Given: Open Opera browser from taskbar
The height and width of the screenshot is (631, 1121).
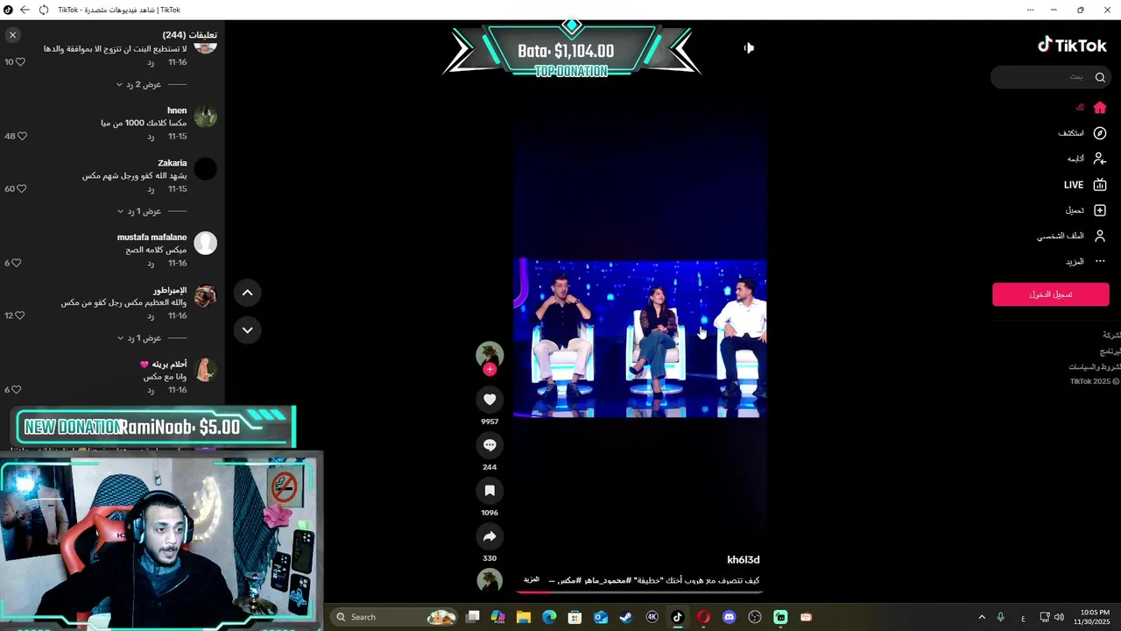Looking at the screenshot, I should 703,617.
